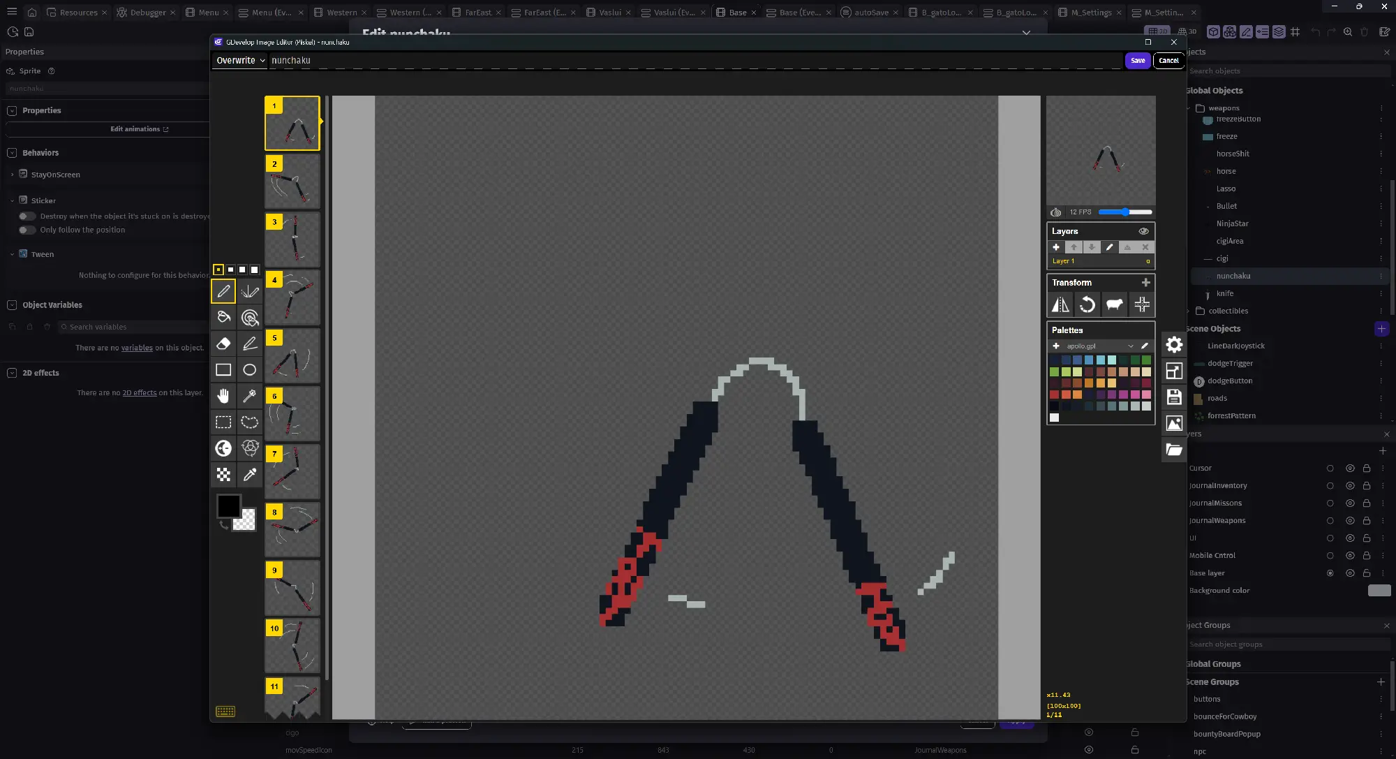This screenshot has width=1396, height=759.
Task: Select the Stroke line tool
Action: pos(250,344)
